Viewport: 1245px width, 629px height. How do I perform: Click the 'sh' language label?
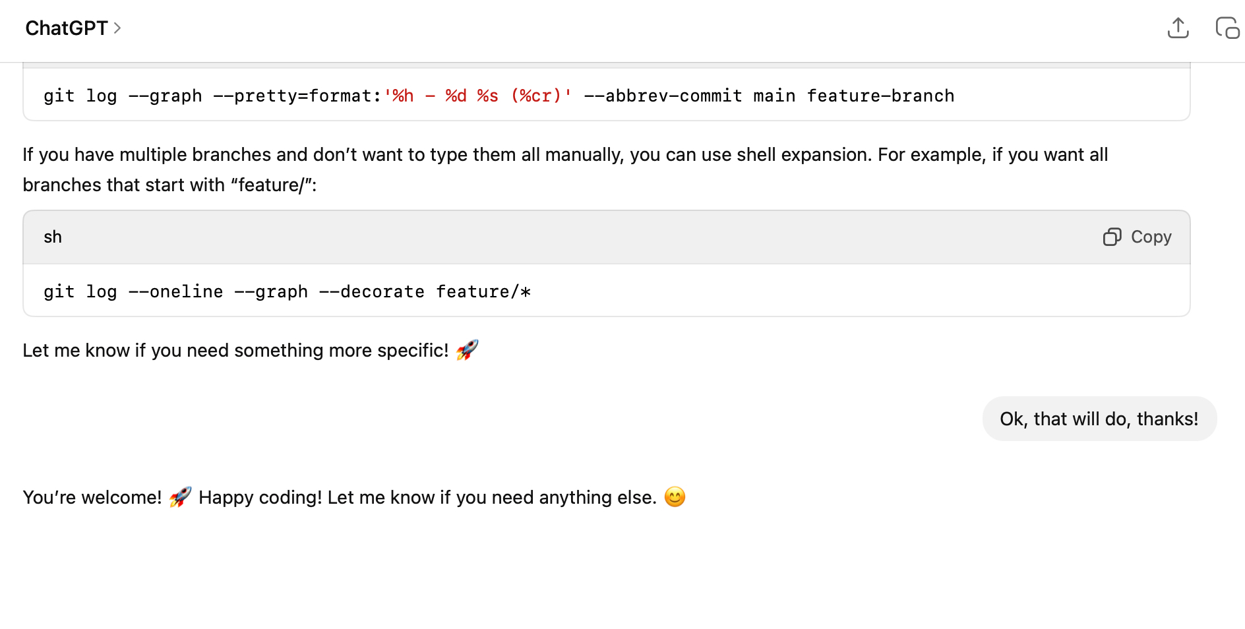pos(53,237)
